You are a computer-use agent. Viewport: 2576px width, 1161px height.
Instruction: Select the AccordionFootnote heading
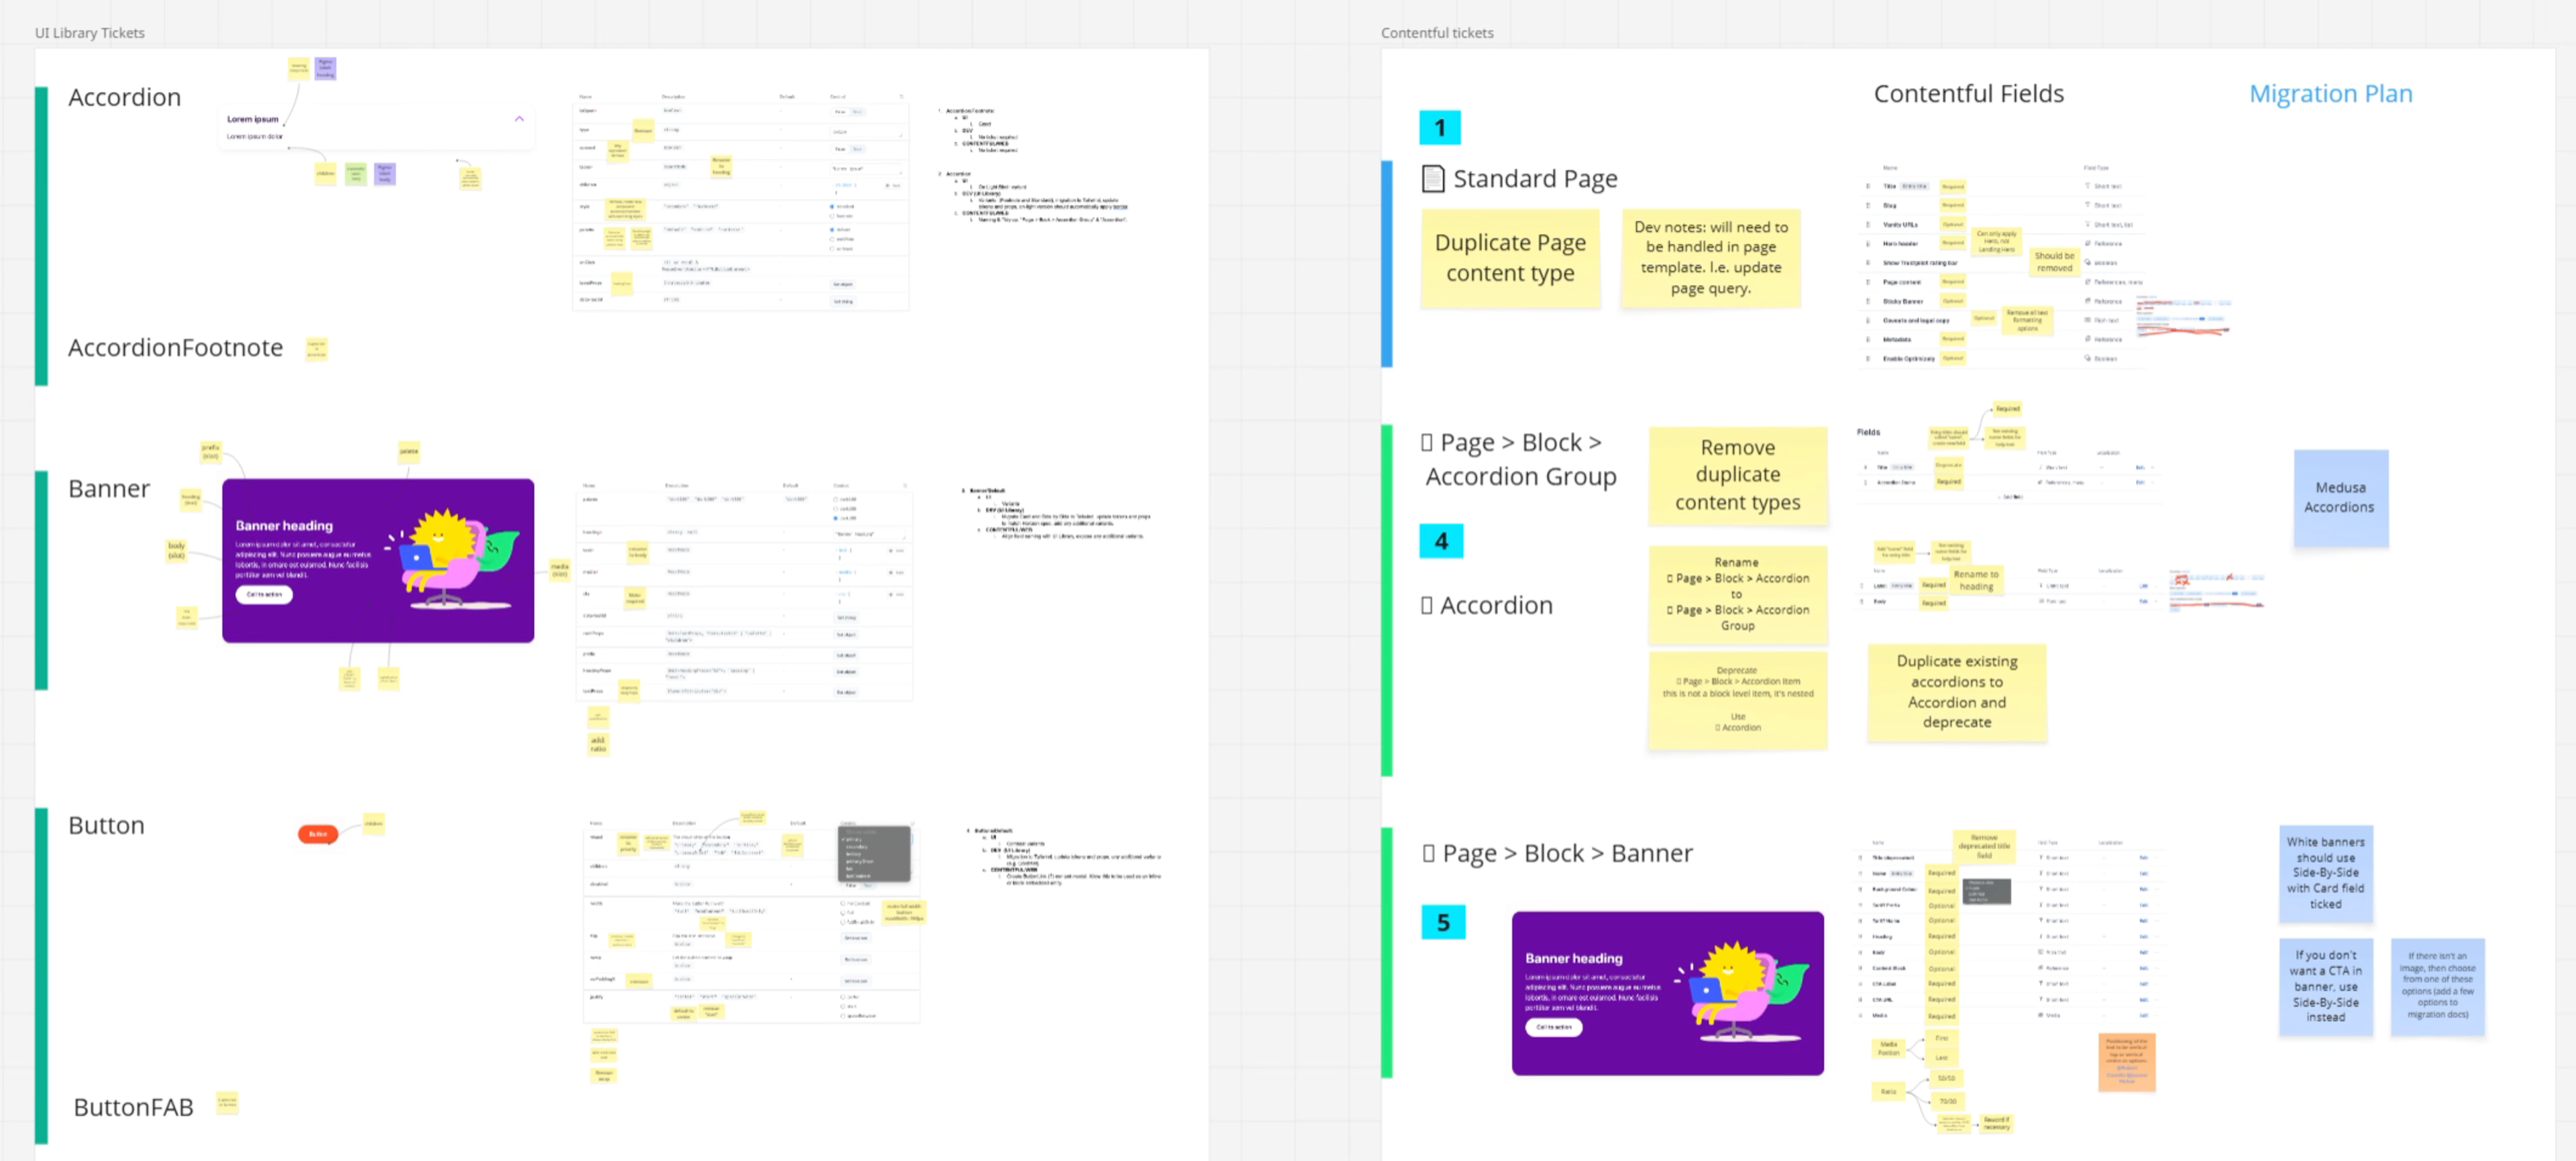175,347
